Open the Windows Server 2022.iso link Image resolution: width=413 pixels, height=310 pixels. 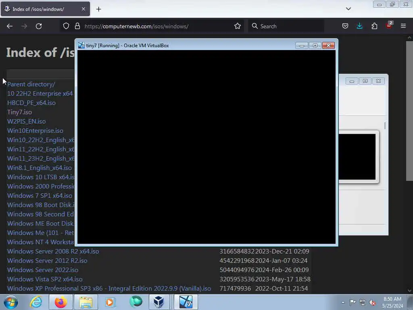coord(43,270)
